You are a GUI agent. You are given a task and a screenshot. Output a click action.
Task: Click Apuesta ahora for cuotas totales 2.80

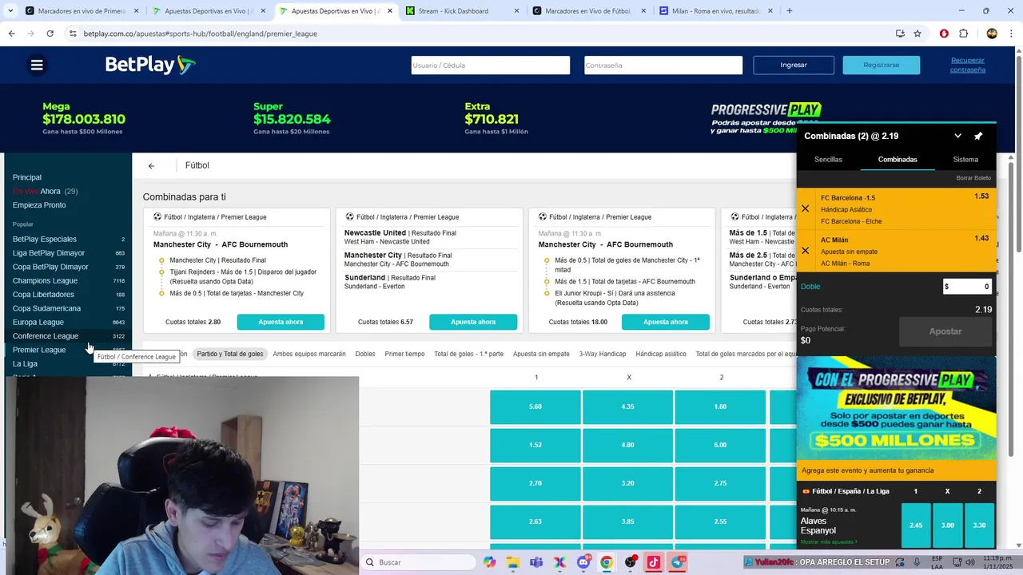coord(281,322)
